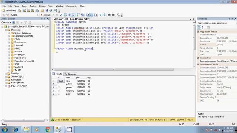Select the Student3 database in the tree

click(x=19, y=67)
